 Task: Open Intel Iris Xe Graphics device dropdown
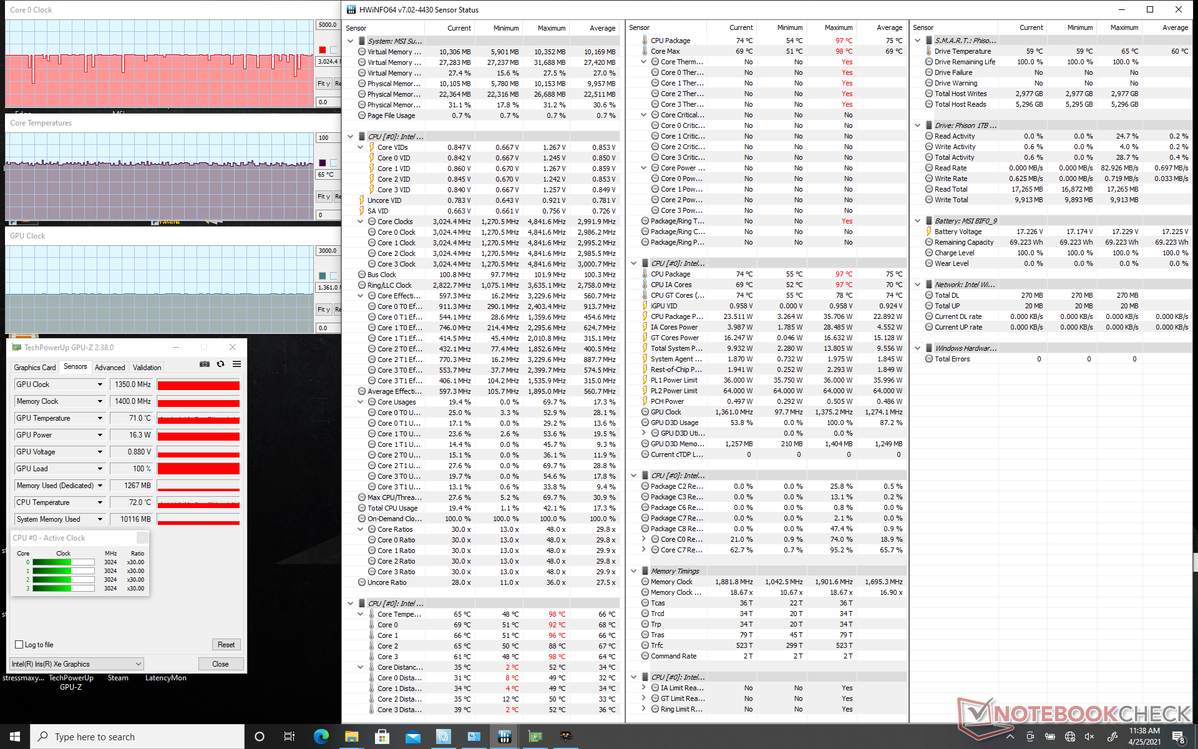(139, 664)
